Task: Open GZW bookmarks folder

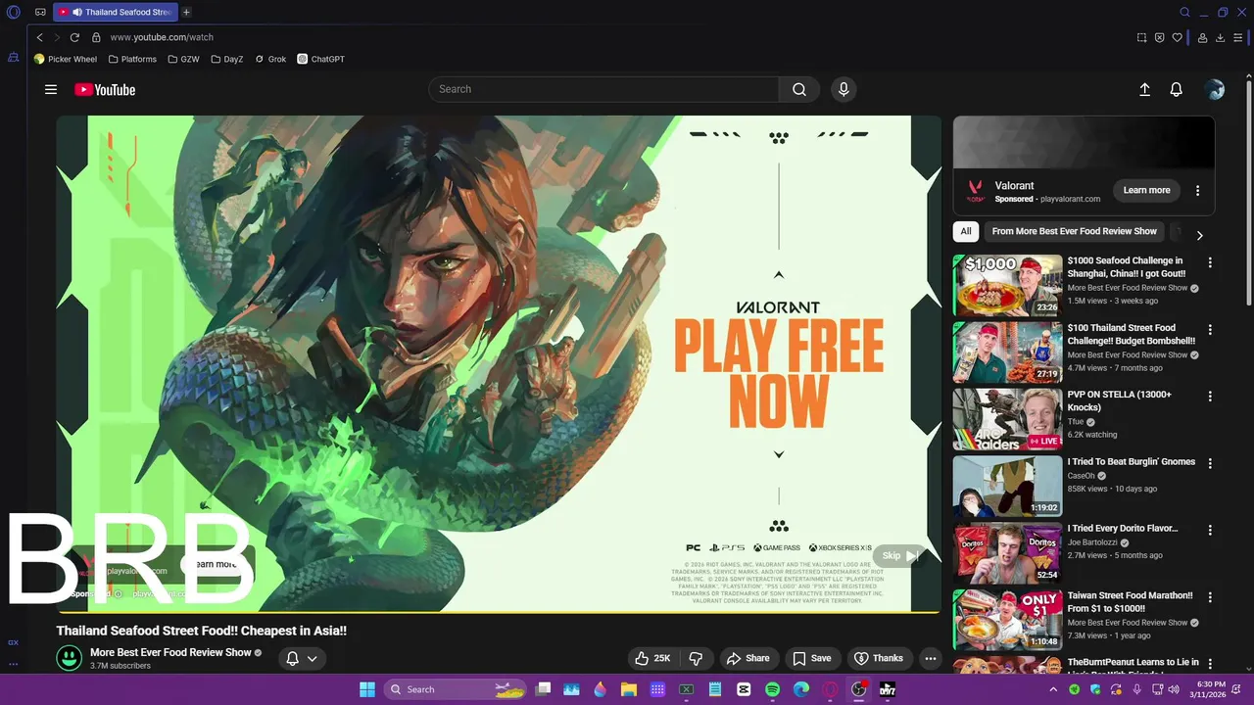Action: [x=183, y=59]
